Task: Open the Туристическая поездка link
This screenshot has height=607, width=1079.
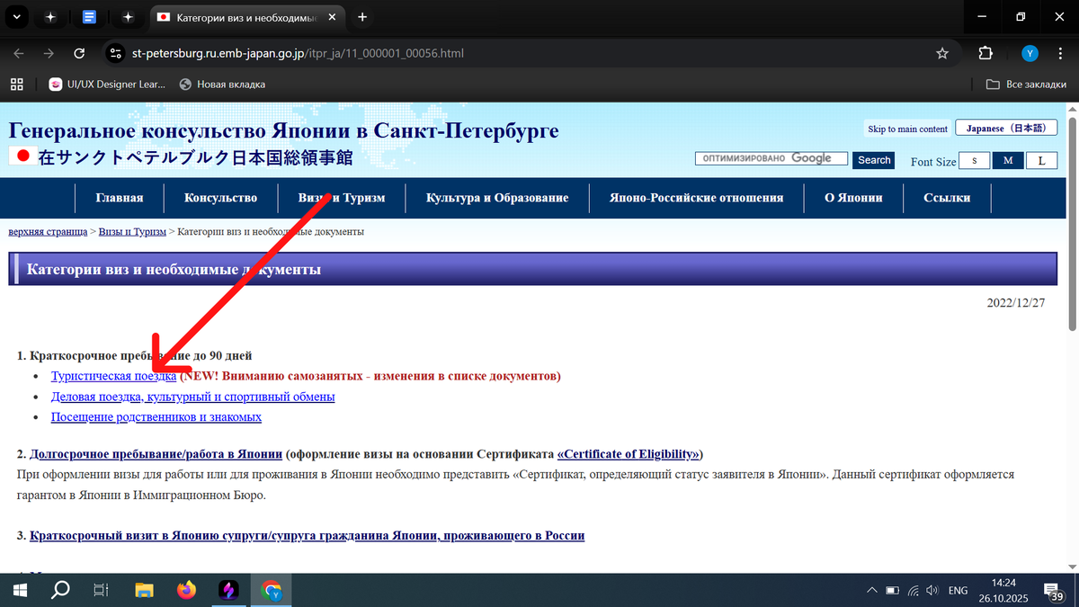Action: click(x=113, y=376)
